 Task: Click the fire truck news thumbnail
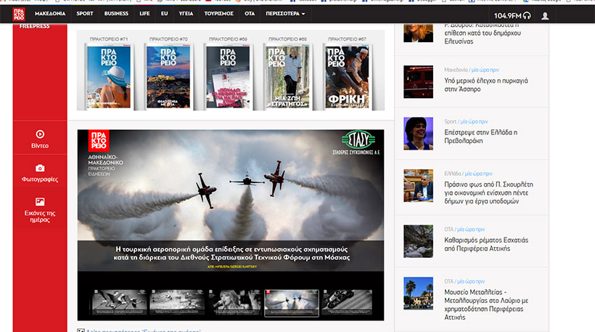tap(418, 81)
